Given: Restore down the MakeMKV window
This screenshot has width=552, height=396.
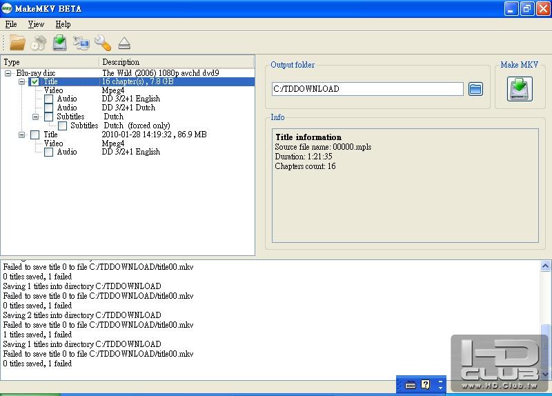Looking at the screenshot, I should click(x=527, y=8).
